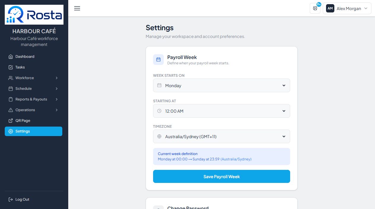Click the Log Out arrow icon
This screenshot has height=209, width=375.
pos(11,200)
